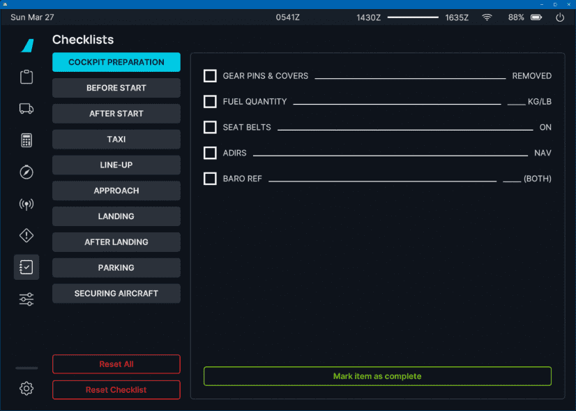Click the flight progress bar between 1430Z and 1635Z

pos(413,17)
